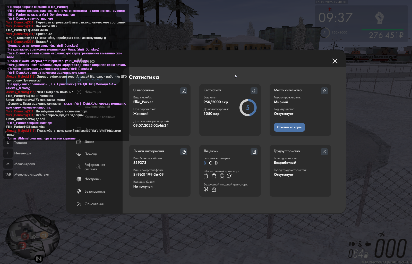Open the Навигация menu section
This screenshot has width=412, height=264.
pyautogui.click(x=92, y=92)
